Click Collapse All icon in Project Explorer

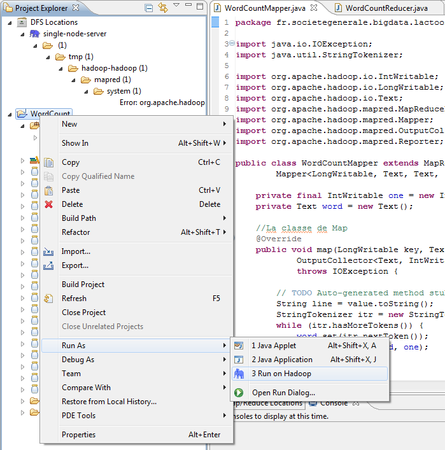[149, 8]
